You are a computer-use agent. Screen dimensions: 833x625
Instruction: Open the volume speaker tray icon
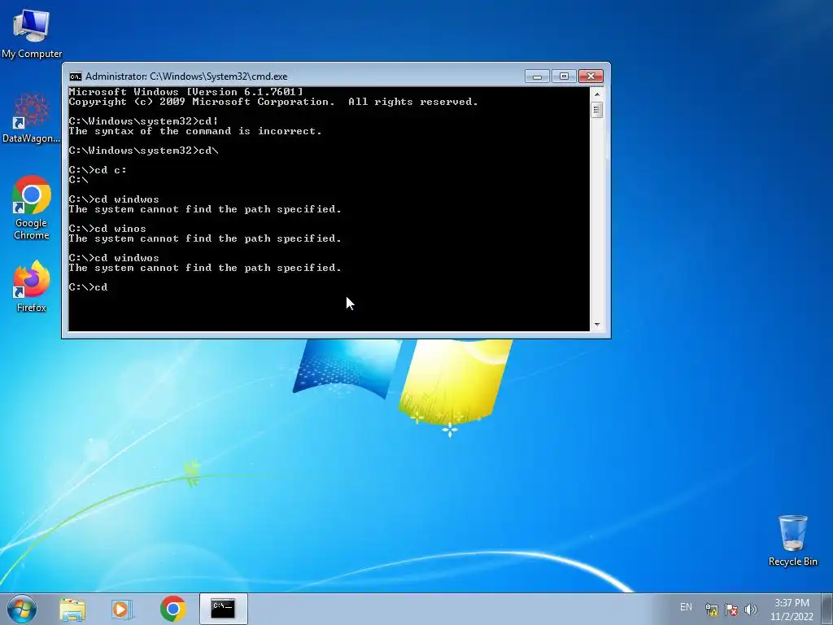[751, 610]
